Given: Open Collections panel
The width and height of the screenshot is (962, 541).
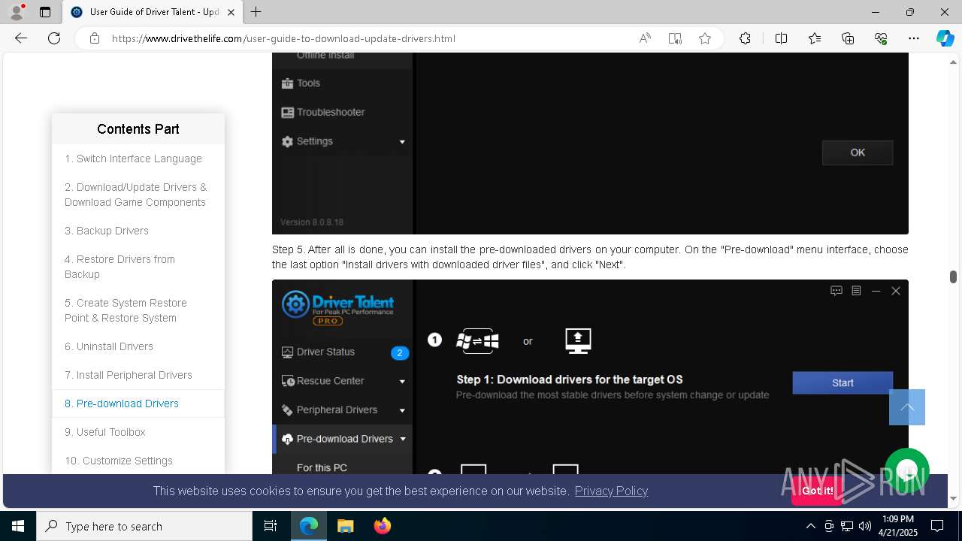Looking at the screenshot, I should tap(848, 38).
